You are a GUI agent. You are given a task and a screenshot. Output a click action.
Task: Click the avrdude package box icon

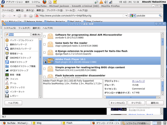(x=50, y=36)
